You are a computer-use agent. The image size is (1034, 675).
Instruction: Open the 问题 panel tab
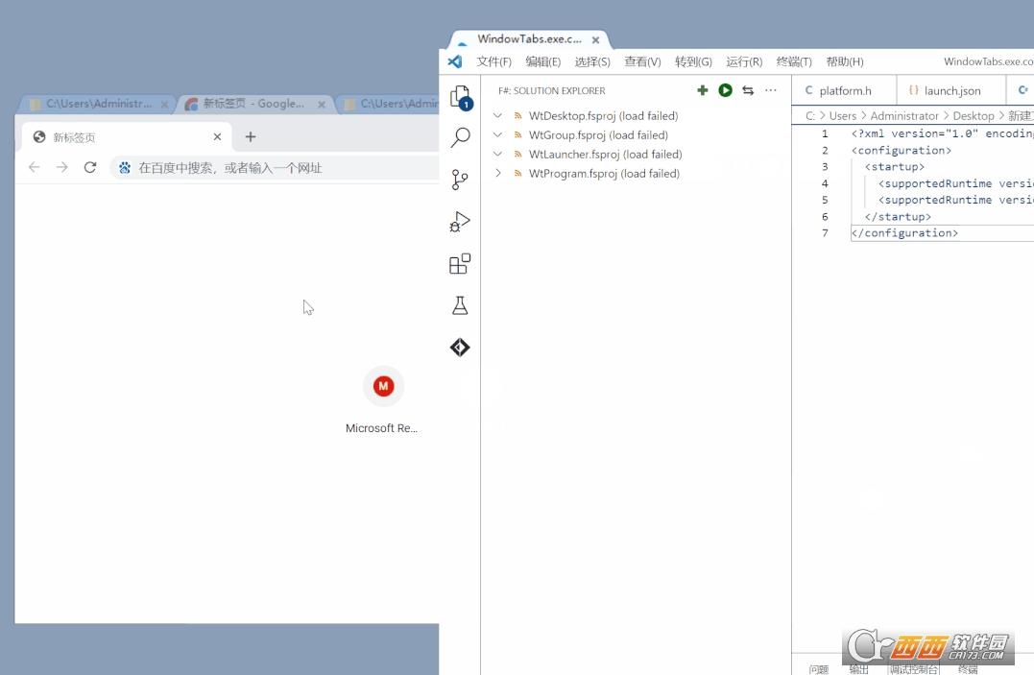tap(818, 668)
